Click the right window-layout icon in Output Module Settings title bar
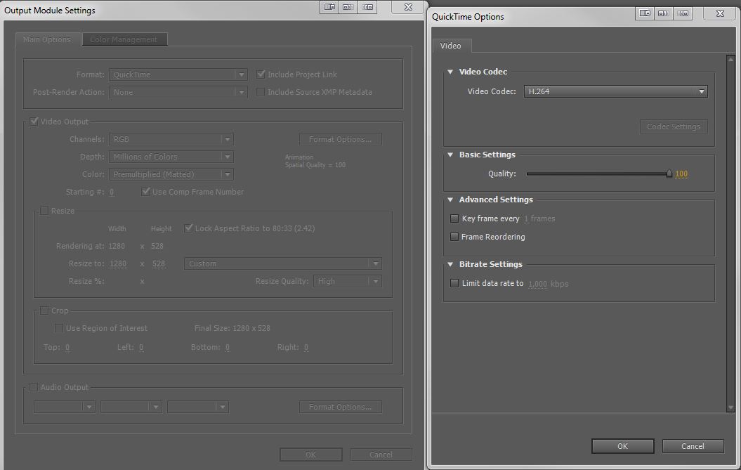Image resolution: width=741 pixels, height=470 pixels. click(x=367, y=7)
